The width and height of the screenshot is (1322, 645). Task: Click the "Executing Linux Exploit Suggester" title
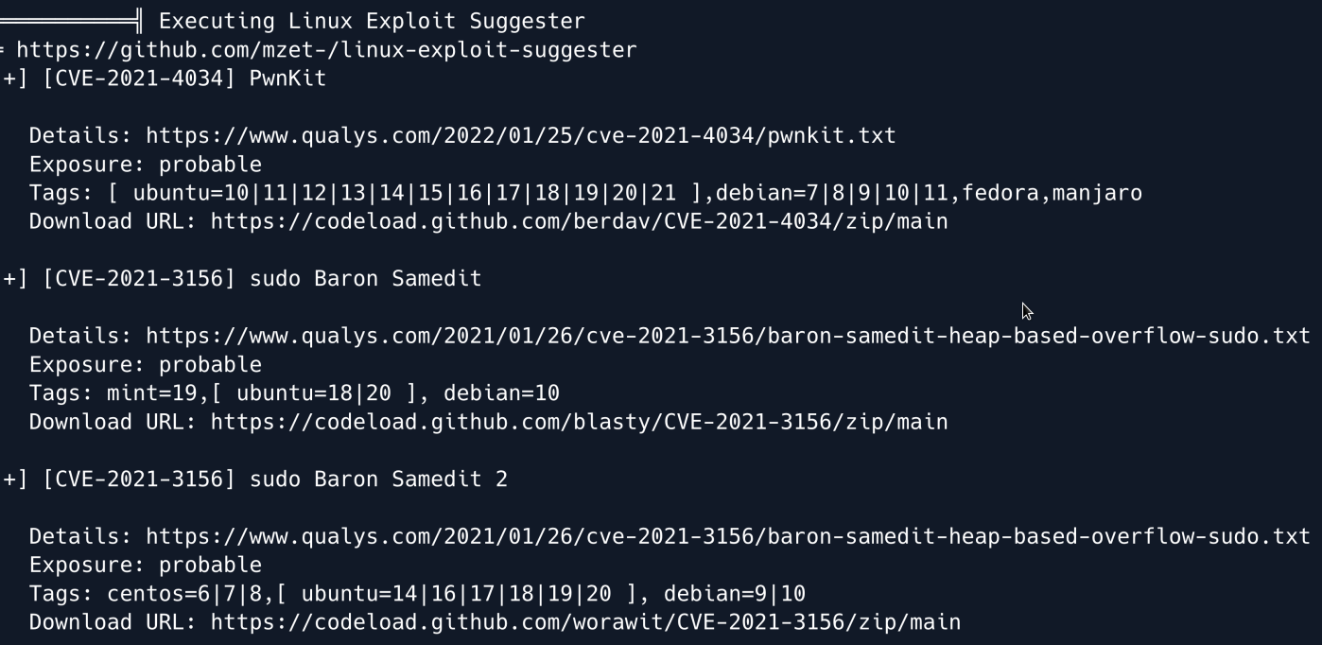372,21
